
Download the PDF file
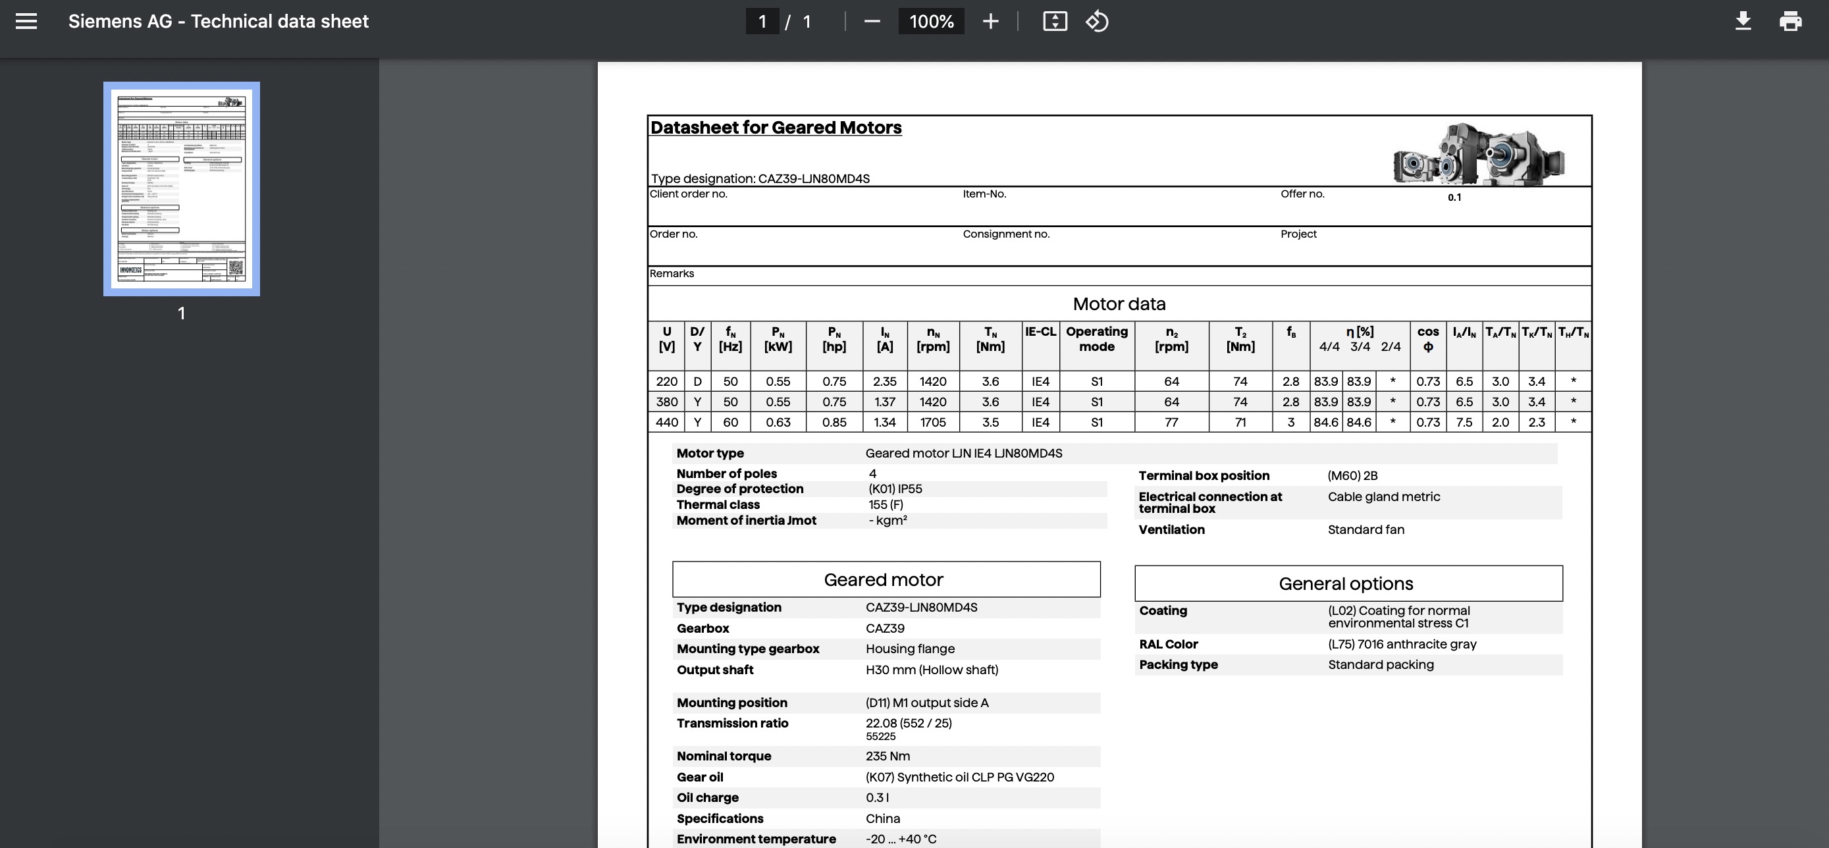tap(1743, 21)
